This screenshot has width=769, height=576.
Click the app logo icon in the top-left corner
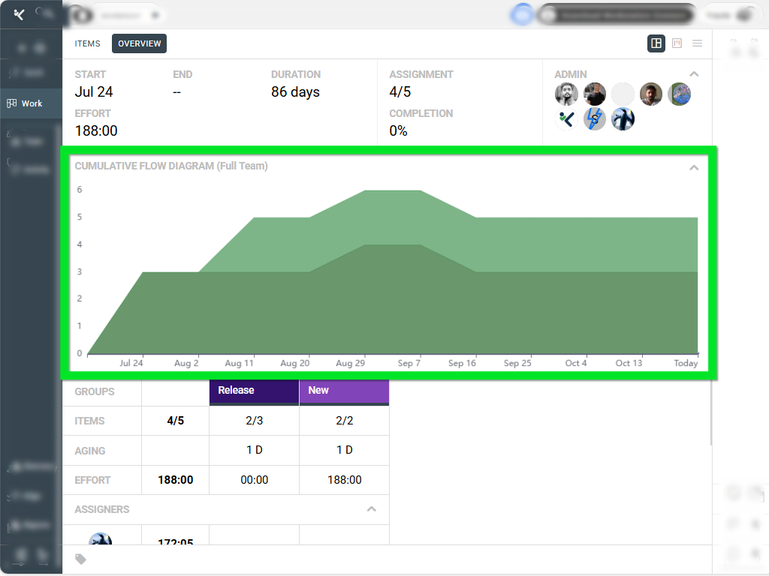pos(20,14)
